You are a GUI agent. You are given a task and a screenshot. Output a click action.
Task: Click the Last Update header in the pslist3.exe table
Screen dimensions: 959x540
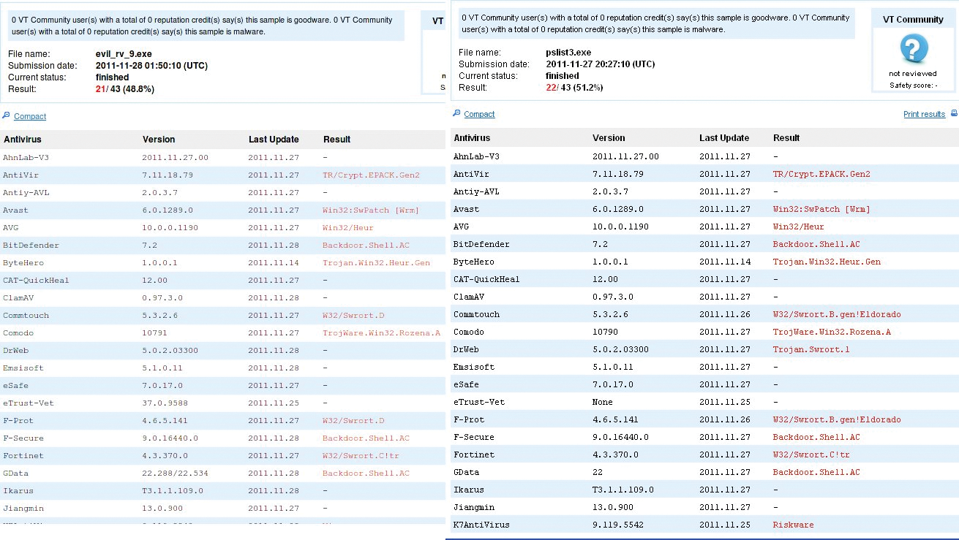(723, 137)
